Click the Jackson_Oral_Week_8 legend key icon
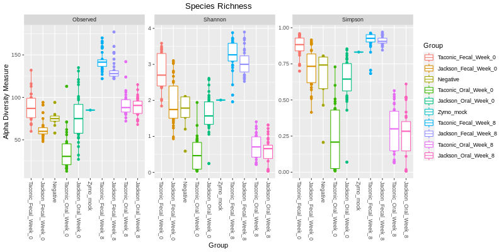This screenshot has height=252, width=504. point(429,156)
